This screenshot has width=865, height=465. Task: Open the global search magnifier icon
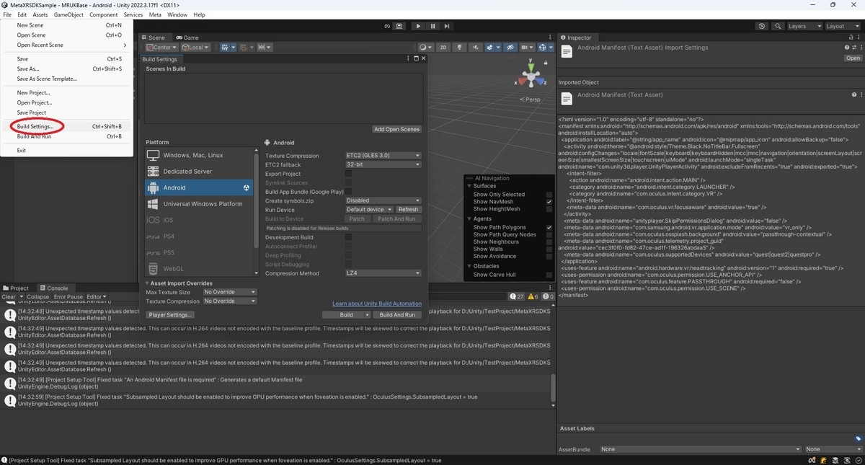[x=778, y=26]
